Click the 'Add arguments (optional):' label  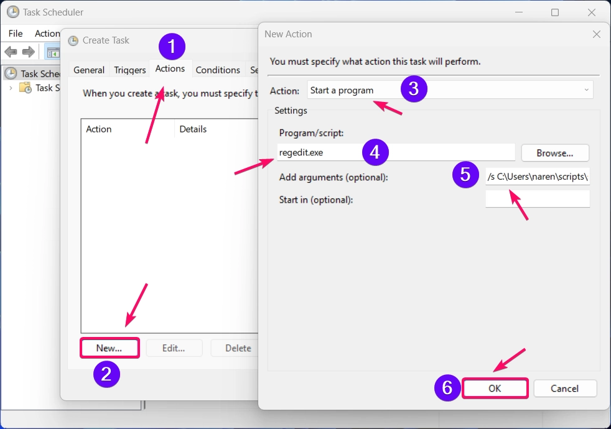(x=333, y=177)
